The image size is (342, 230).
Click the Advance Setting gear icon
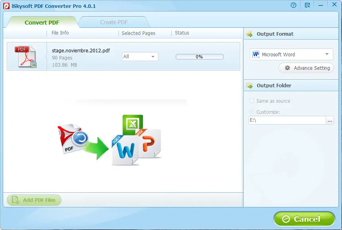click(287, 68)
